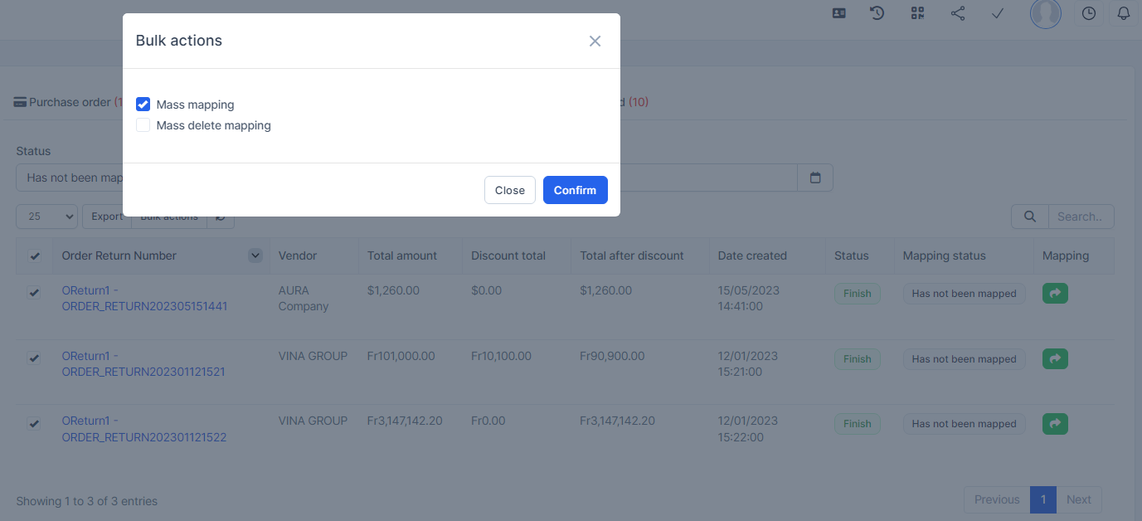Check the Mass delete mapping checkbox
Image resolution: width=1142 pixels, height=521 pixels.
tap(143, 125)
